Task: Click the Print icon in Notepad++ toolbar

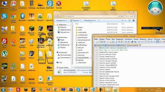Action: (x=113, y=42)
